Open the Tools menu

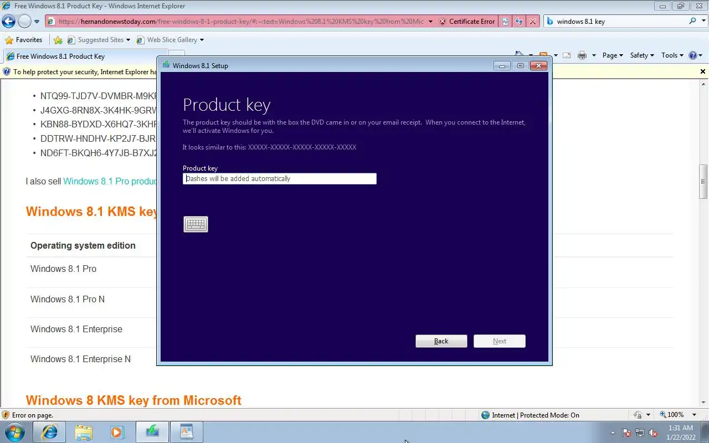tap(672, 55)
